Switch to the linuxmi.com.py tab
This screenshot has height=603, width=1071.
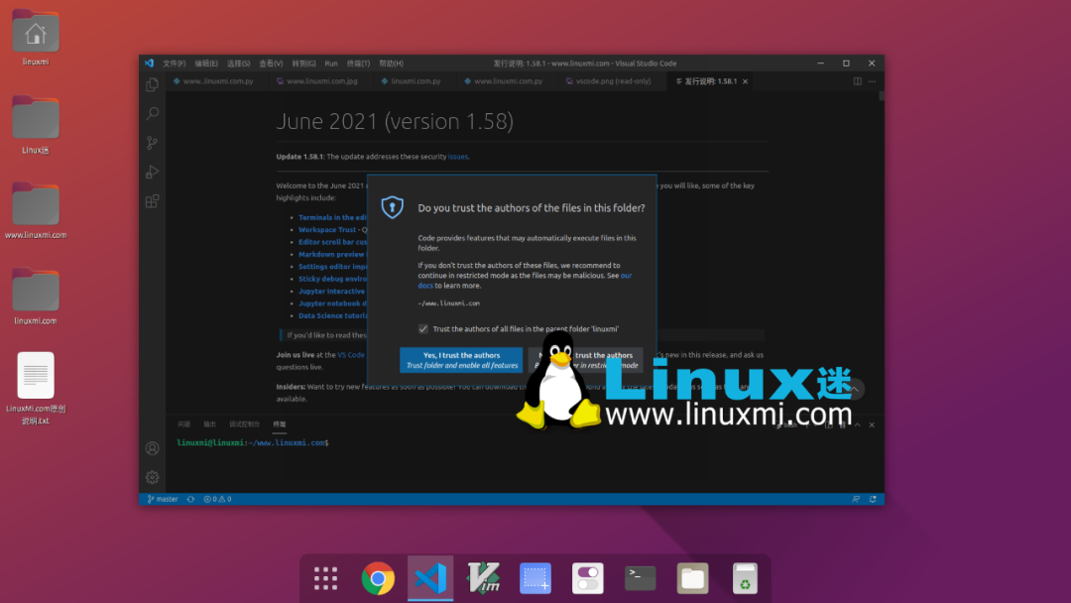point(416,81)
